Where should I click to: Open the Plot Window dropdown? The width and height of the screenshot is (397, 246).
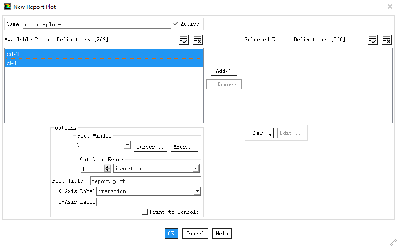coord(127,145)
